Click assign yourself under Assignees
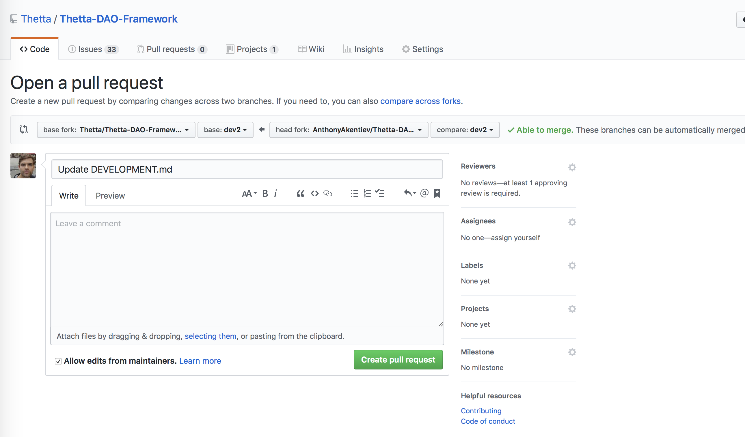This screenshot has width=745, height=437. click(x=515, y=238)
